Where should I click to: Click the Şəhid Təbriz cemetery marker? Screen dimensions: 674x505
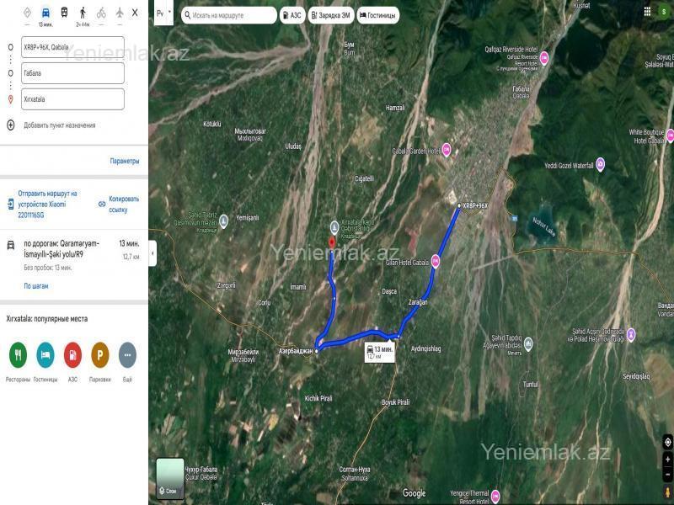223,221
